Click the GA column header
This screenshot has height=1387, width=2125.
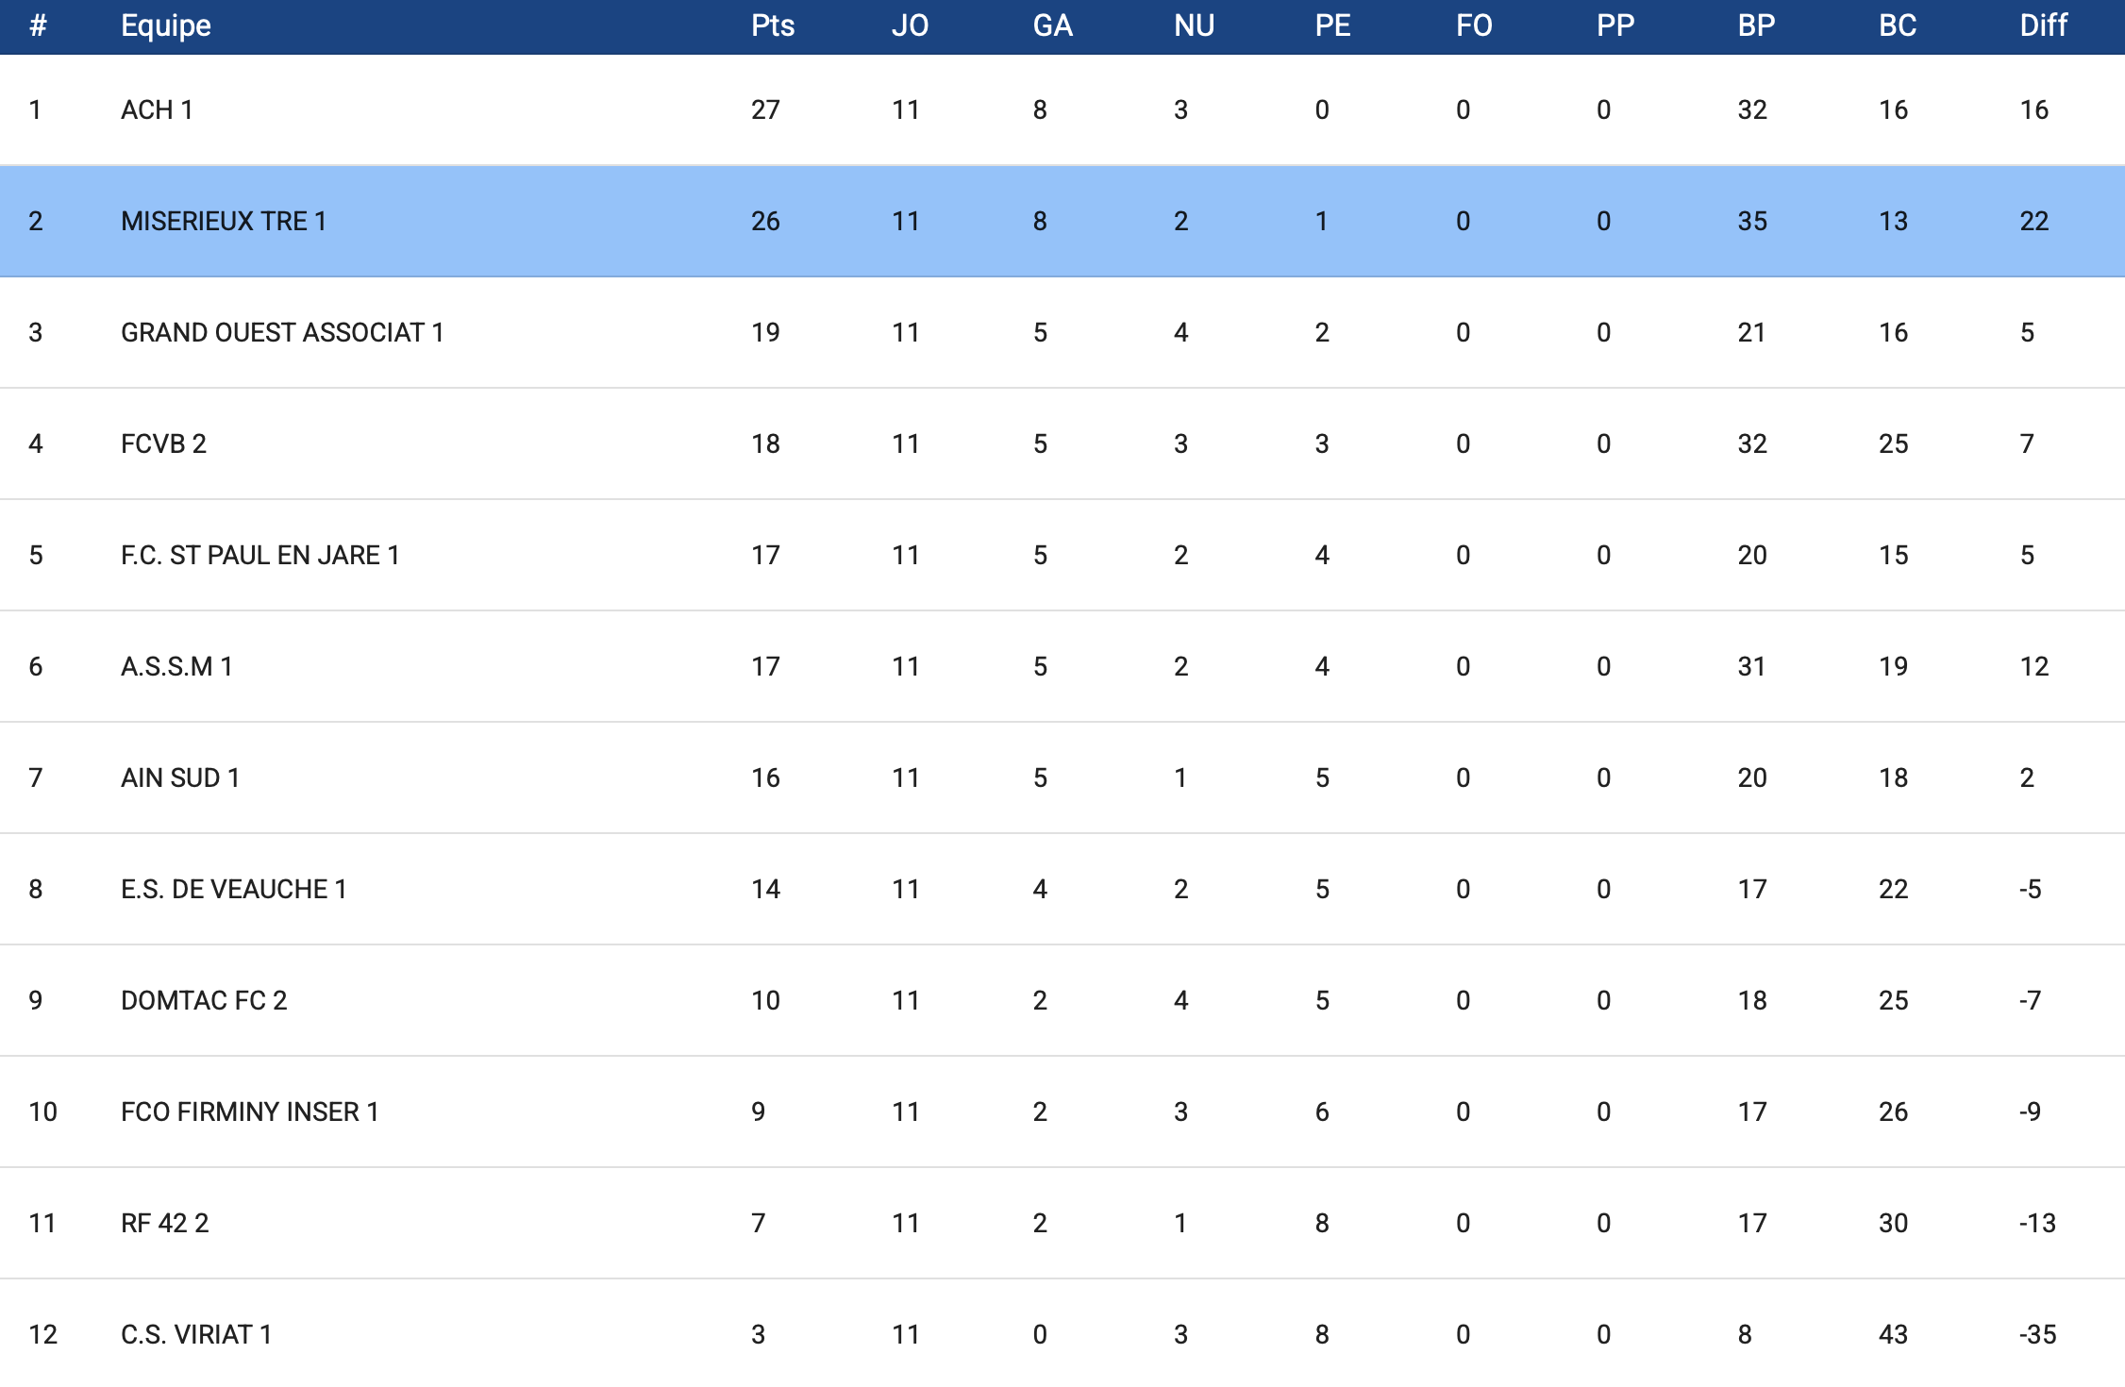pos(1052,25)
